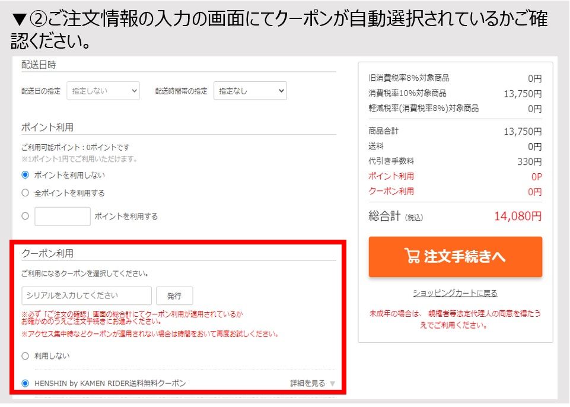Select the 全ポイントを利用する radio button
Viewport: 570px width, 407px height.
point(25,193)
